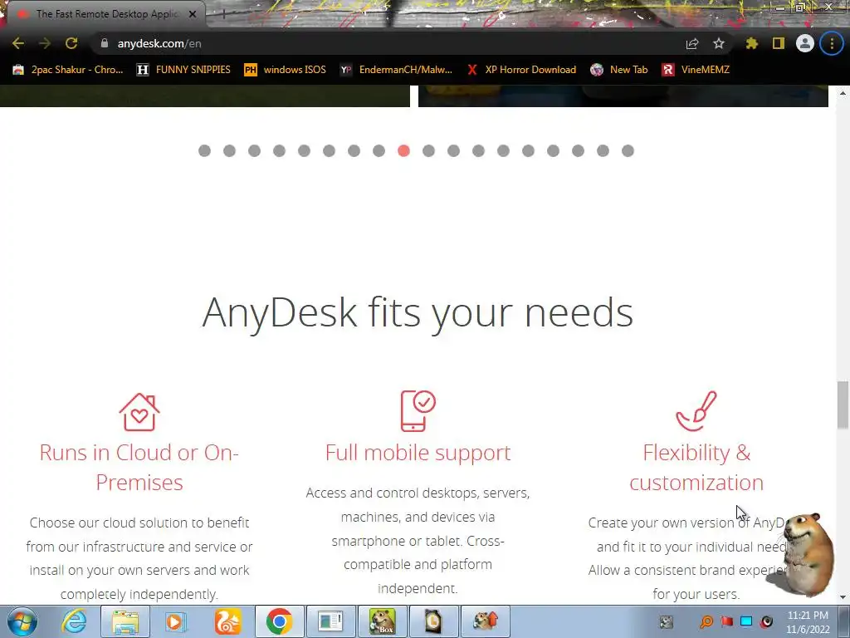Open the VineMEMZ bookmark
This screenshot has width=850, height=638.
click(x=696, y=70)
